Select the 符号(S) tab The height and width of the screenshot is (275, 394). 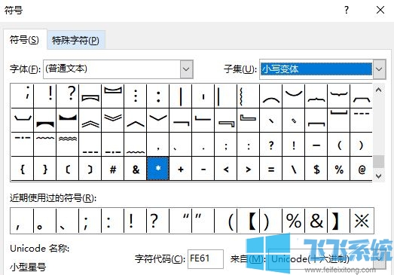coord(24,40)
